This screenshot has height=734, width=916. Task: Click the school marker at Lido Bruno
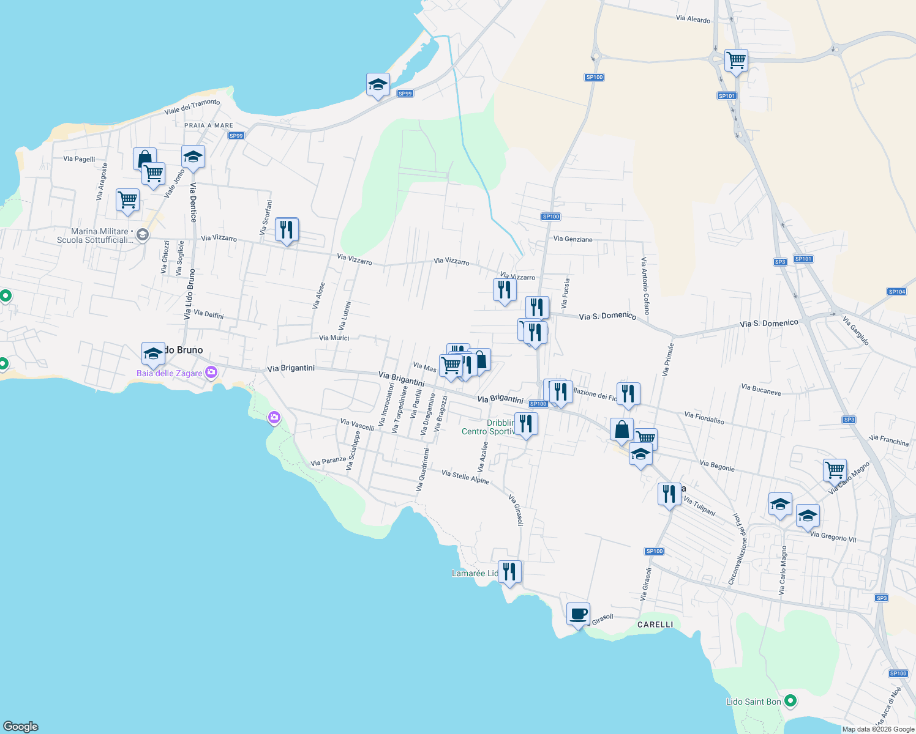[153, 354]
